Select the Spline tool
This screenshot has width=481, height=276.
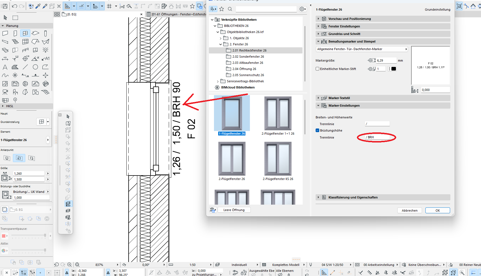(x=5, y=75)
